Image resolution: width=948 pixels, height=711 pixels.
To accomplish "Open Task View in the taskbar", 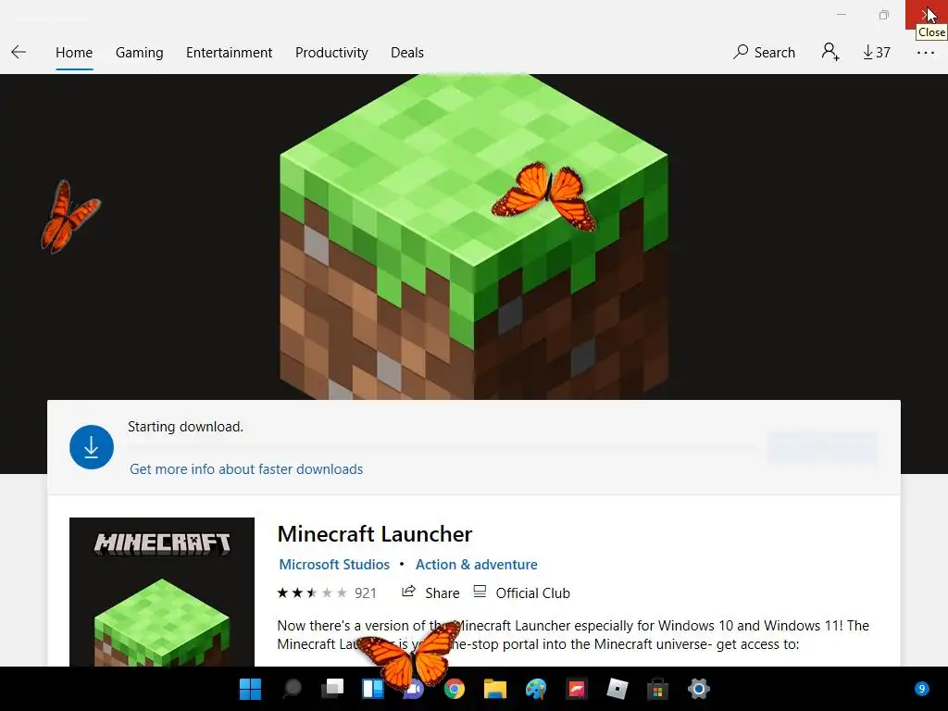I will click(332, 689).
